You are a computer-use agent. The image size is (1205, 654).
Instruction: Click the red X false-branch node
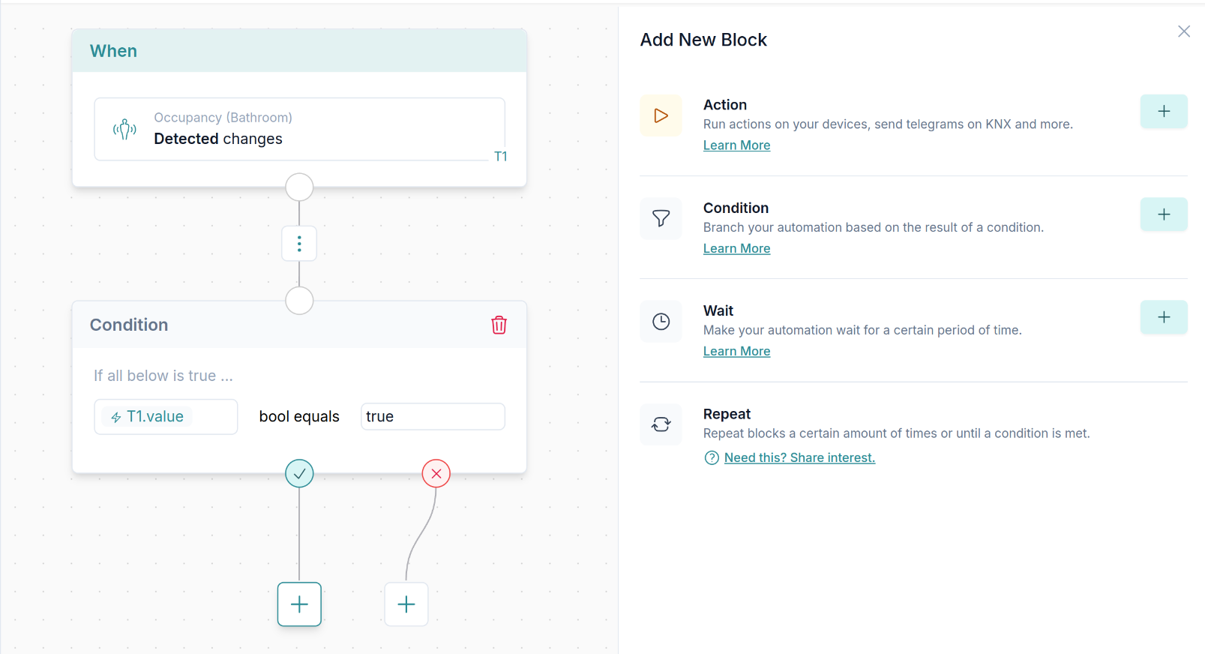[x=436, y=473]
